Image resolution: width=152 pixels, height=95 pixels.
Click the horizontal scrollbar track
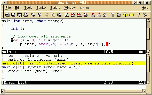pyautogui.click(x=73, y=91)
